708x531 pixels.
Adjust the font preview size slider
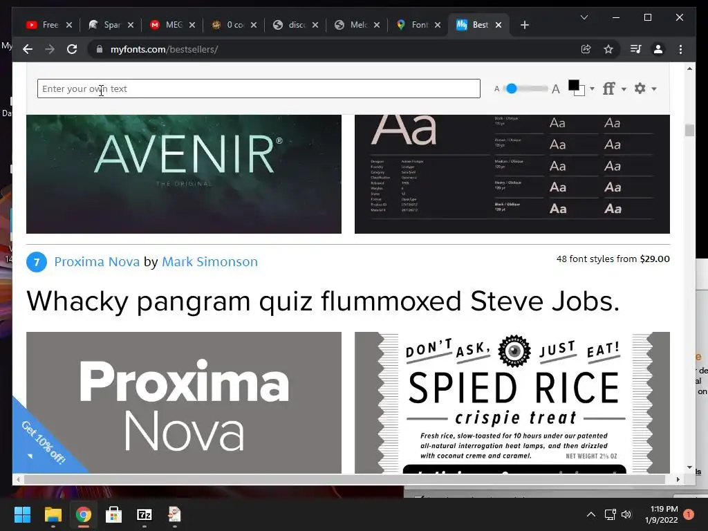(511, 88)
